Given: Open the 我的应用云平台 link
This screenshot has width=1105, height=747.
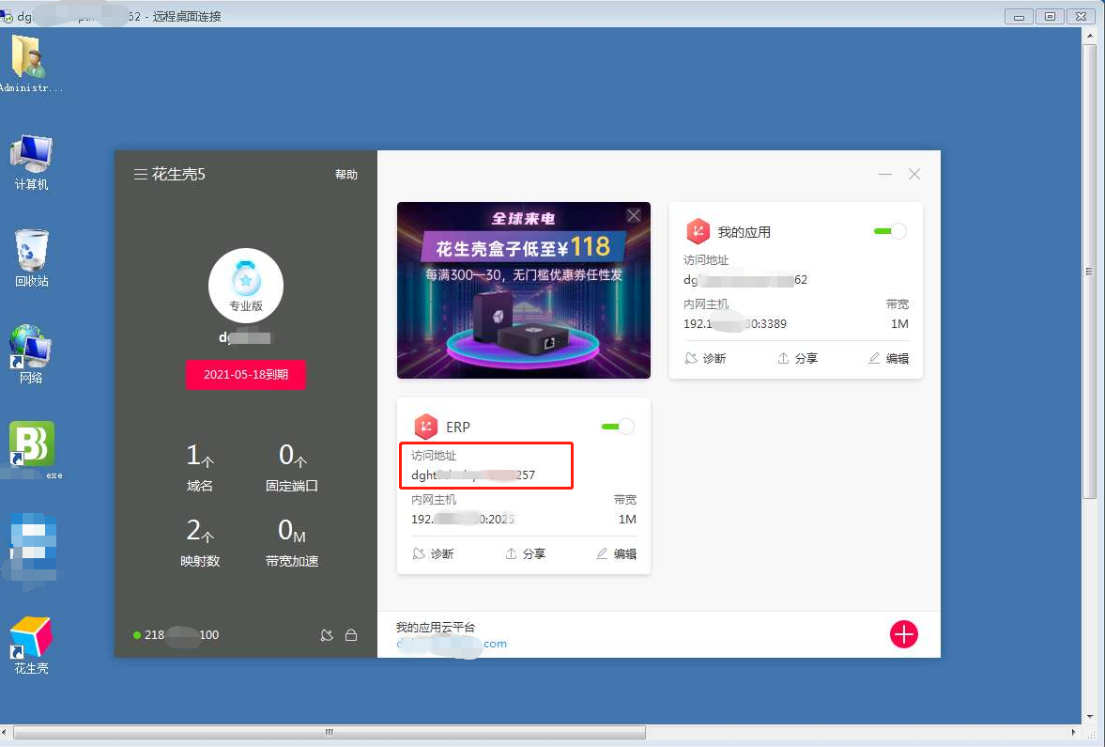Looking at the screenshot, I should pyautogui.click(x=451, y=644).
